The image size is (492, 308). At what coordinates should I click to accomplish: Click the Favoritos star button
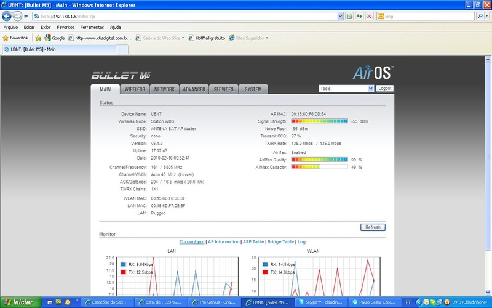coord(15,38)
